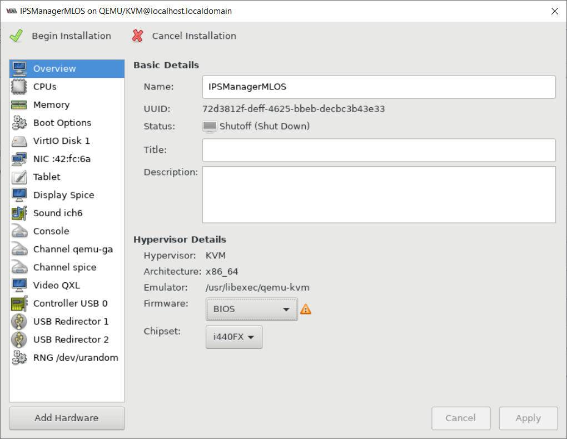
Task: Click the NIC :42:fc:6a network icon
Action: pos(19,159)
